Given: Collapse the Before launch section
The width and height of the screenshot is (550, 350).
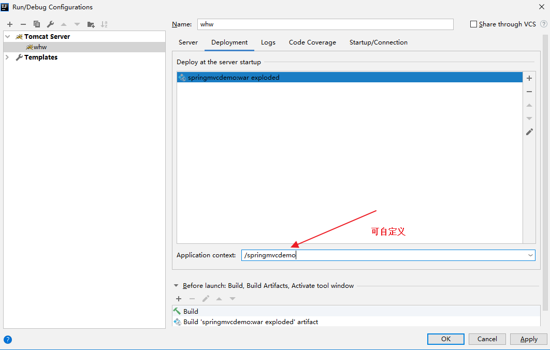Looking at the screenshot, I should point(176,286).
